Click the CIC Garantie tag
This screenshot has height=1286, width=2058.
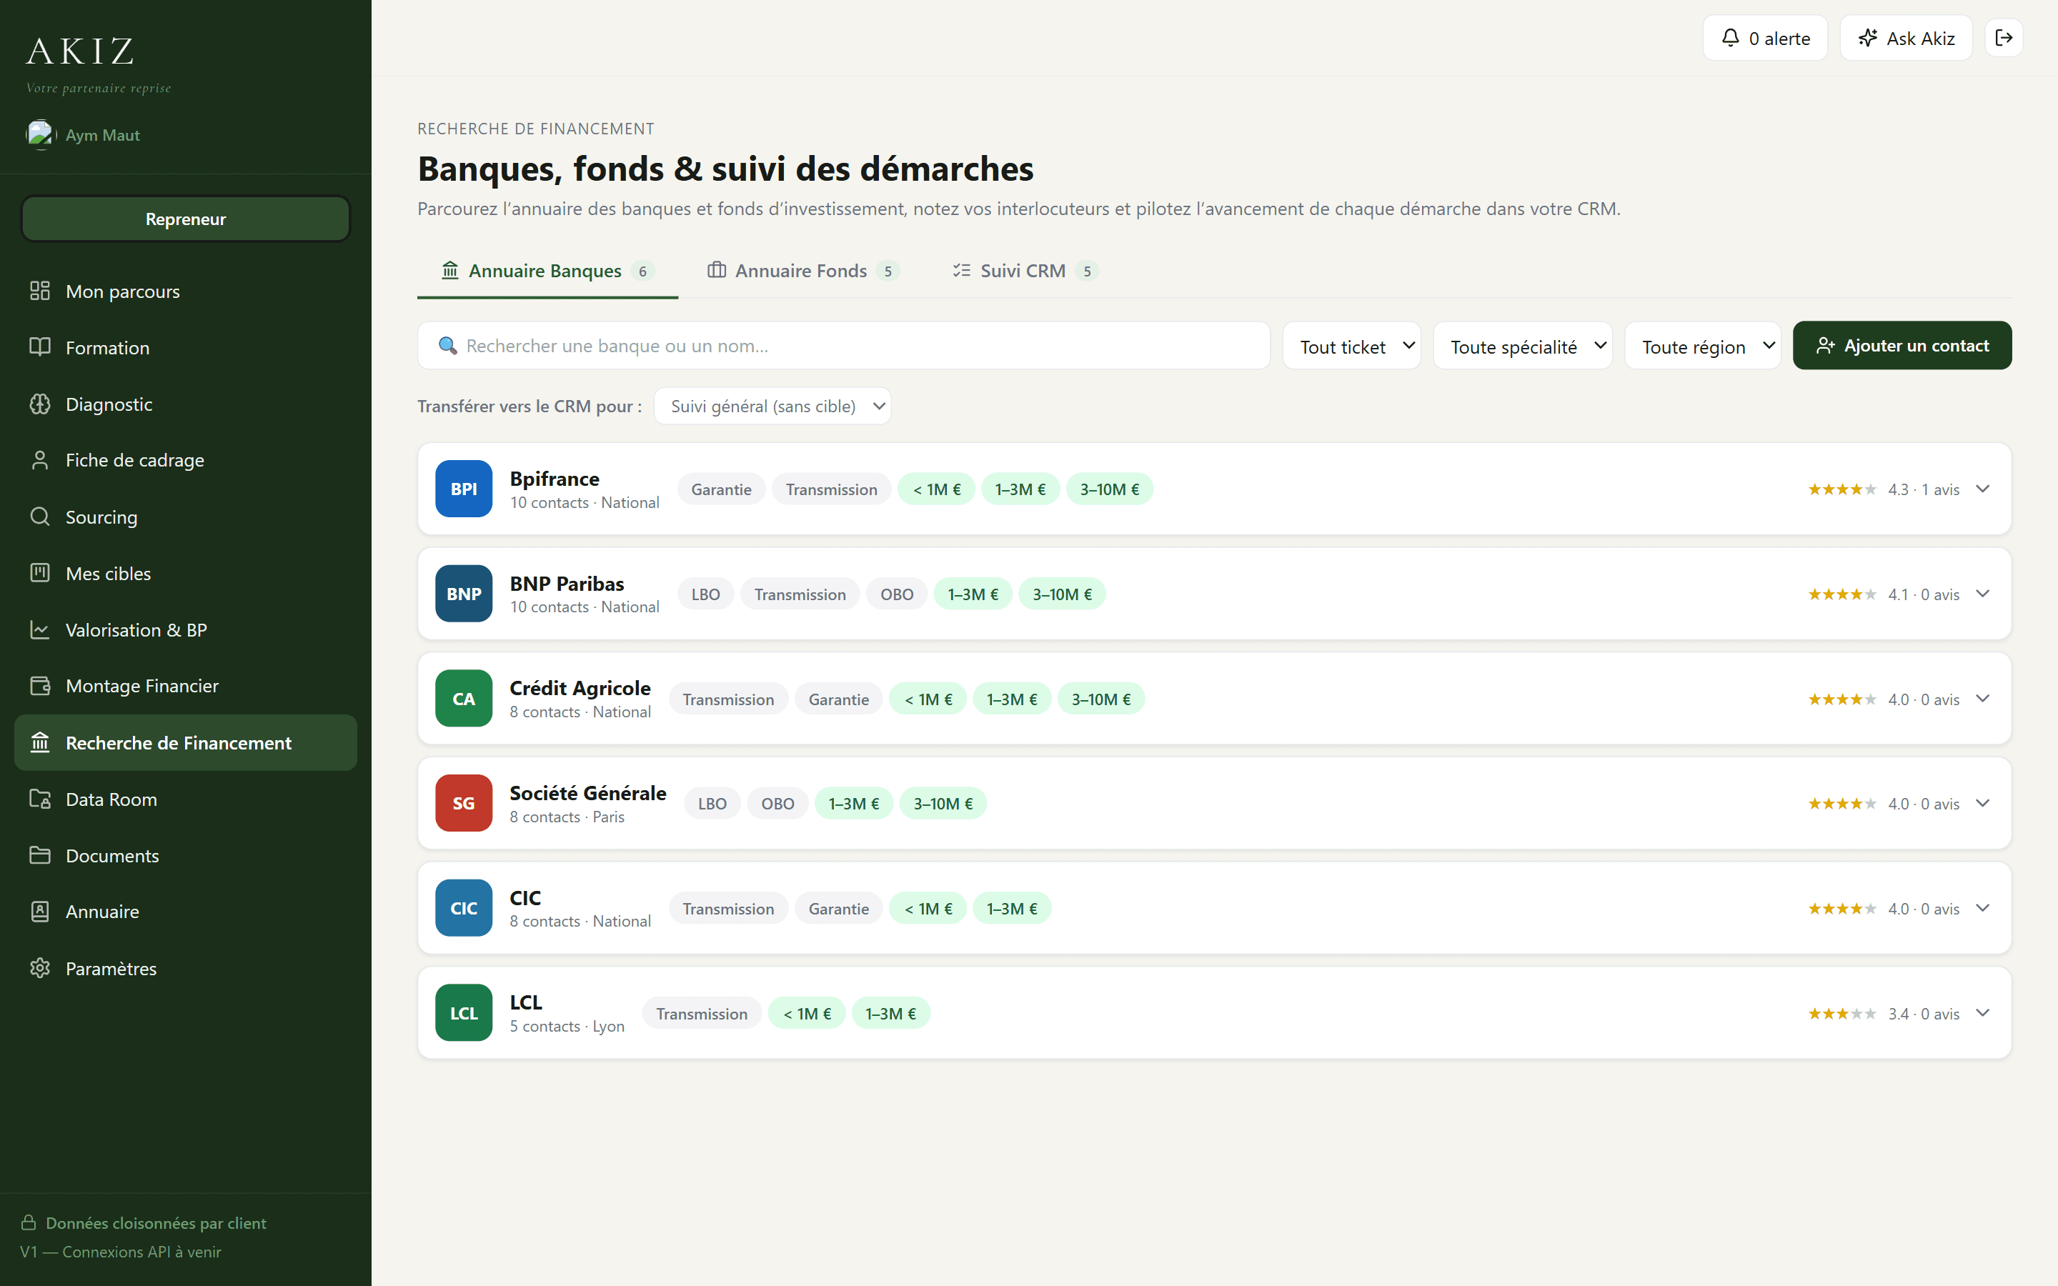click(838, 908)
